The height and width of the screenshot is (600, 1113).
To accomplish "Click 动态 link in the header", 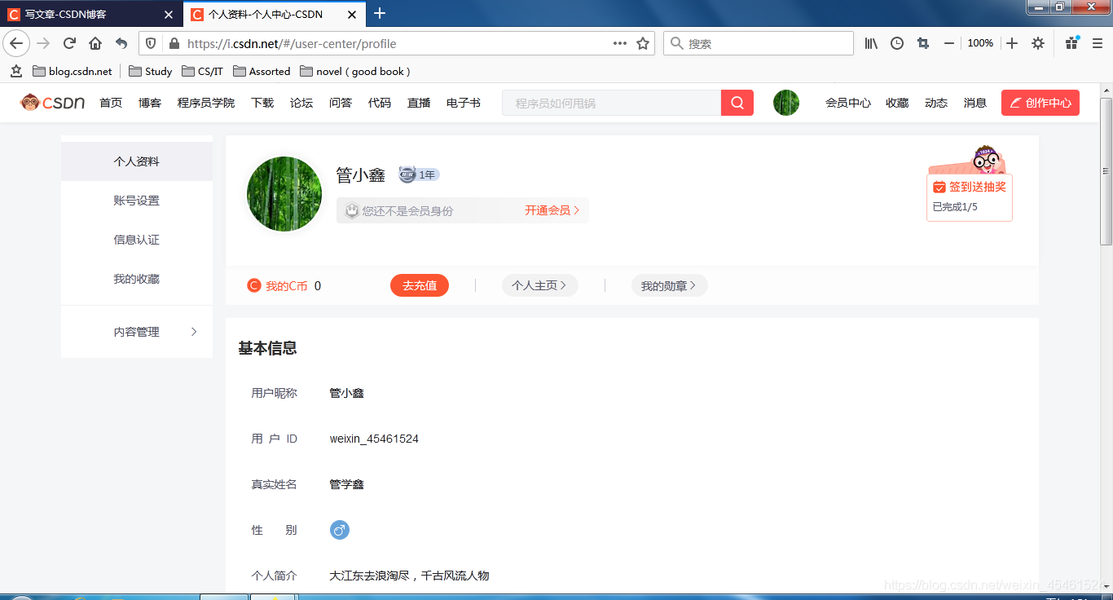I will [936, 103].
